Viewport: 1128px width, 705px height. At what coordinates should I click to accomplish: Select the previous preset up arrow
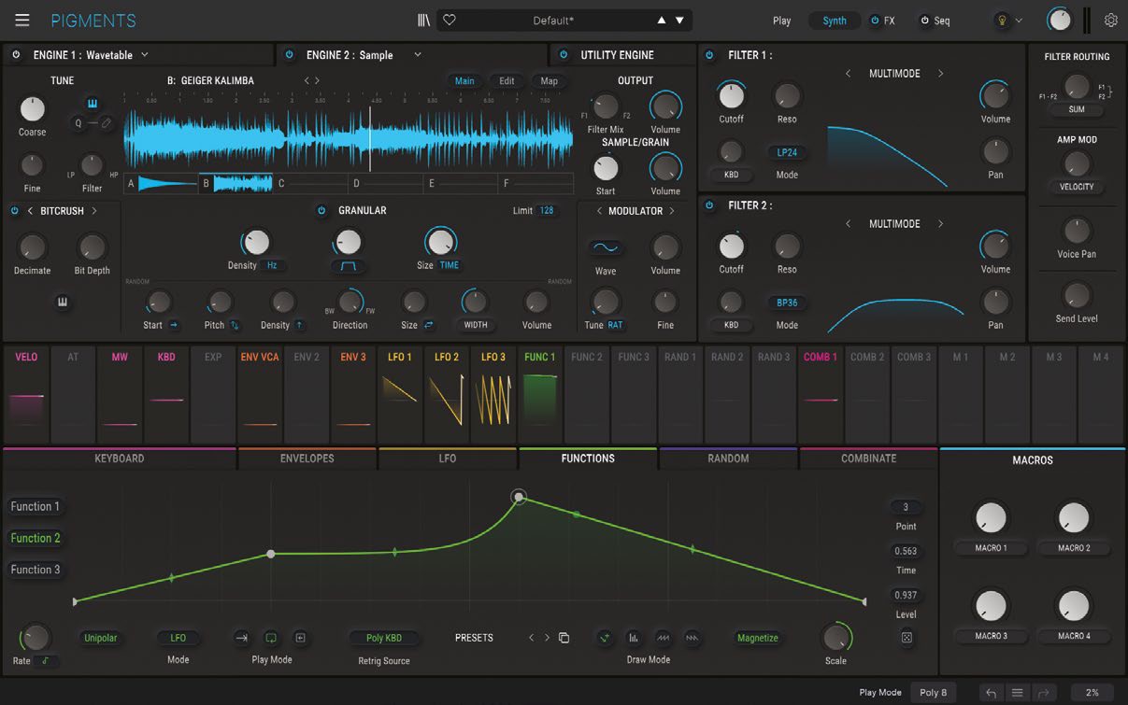[662, 20]
